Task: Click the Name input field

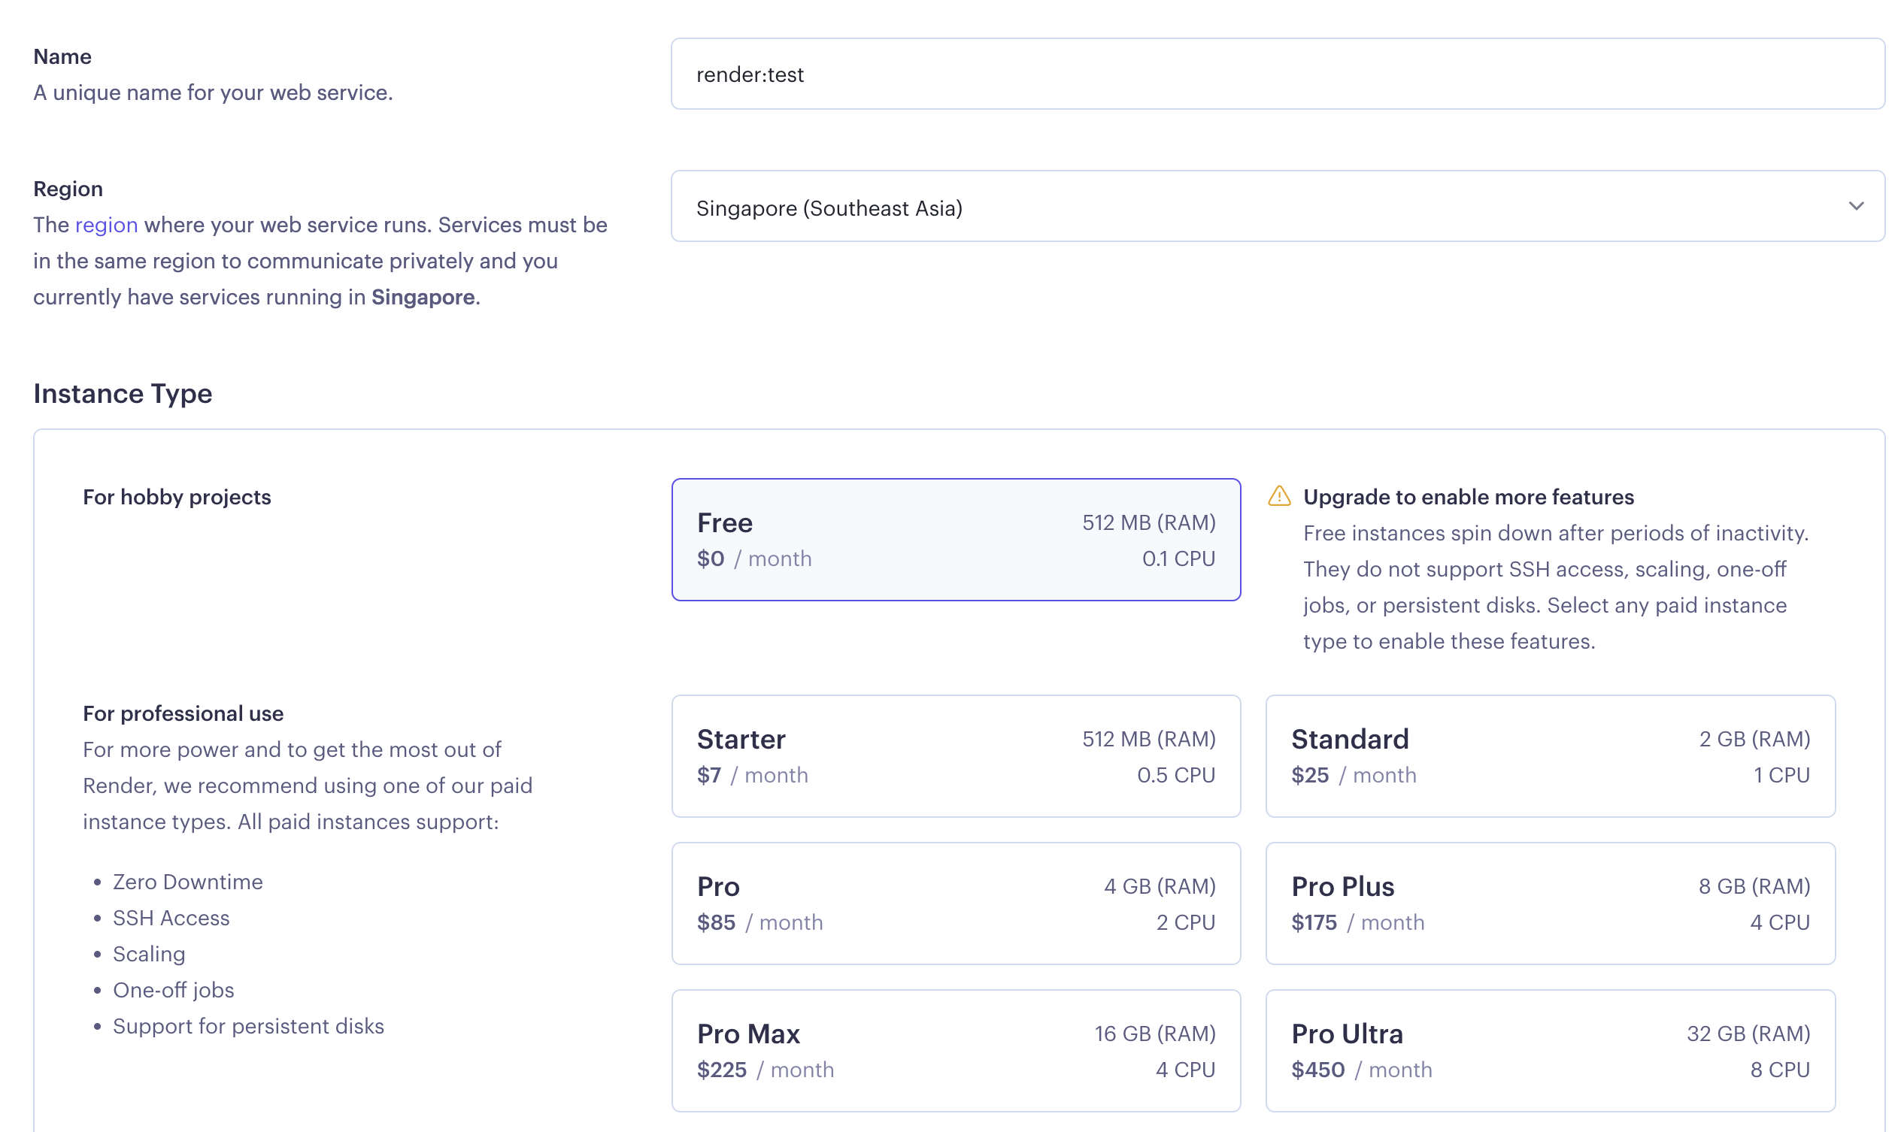Action: pos(1276,74)
